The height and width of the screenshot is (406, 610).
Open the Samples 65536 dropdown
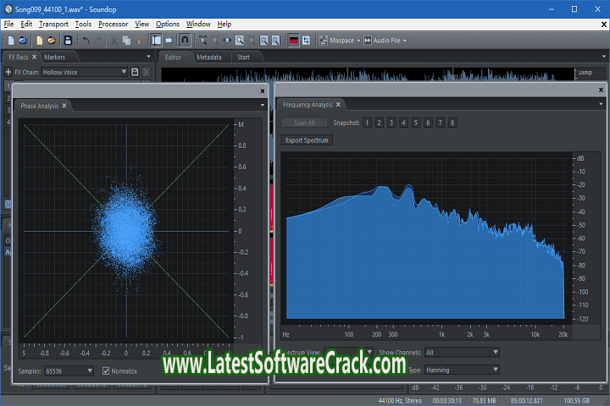click(68, 370)
